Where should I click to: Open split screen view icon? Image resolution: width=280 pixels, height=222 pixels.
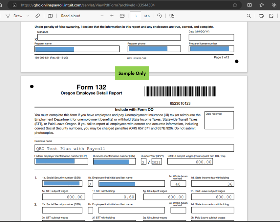[249, 5]
